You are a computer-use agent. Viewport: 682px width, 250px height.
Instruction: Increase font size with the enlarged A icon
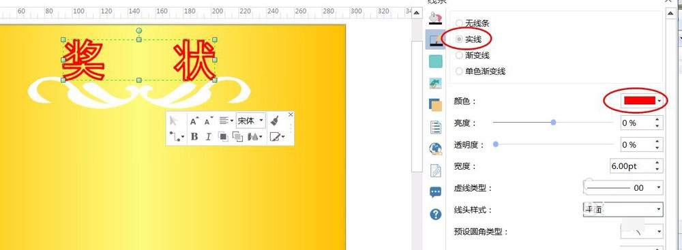pyautogui.click(x=195, y=121)
